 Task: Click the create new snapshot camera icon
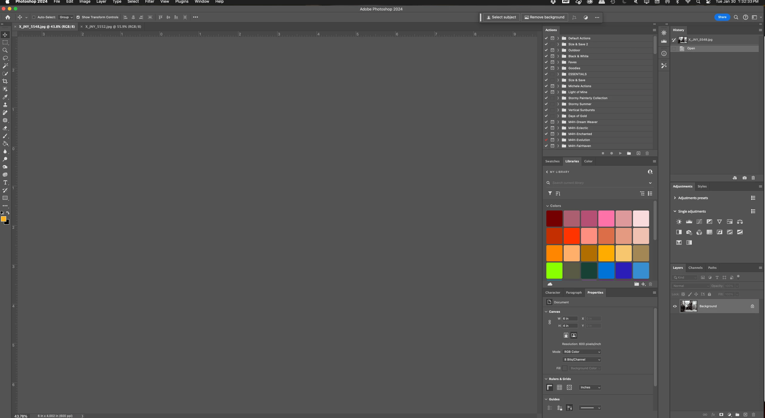(x=744, y=178)
